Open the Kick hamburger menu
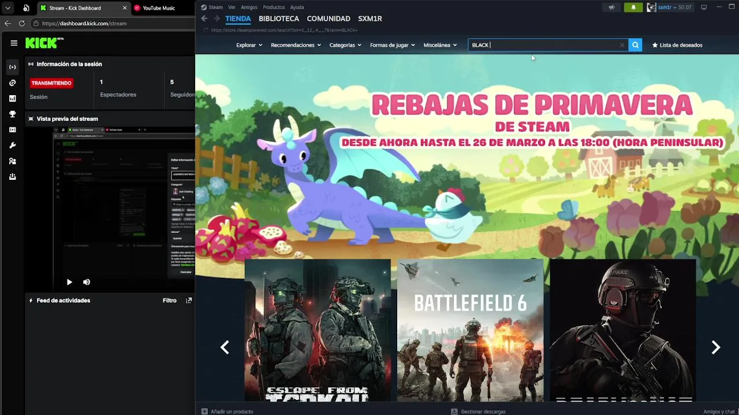This screenshot has height=415, width=739. pyautogui.click(x=14, y=43)
